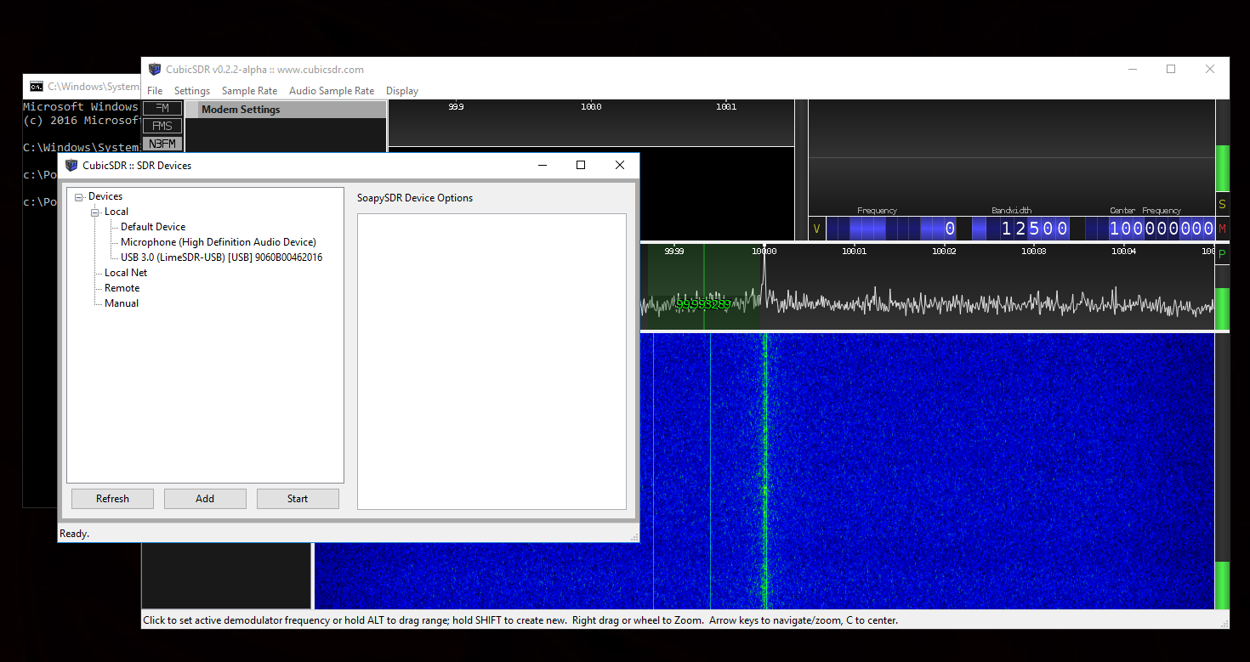The height and width of the screenshot is (662, 1250).
Task: Click the Start button in SDR Devices
Action: 298,499
